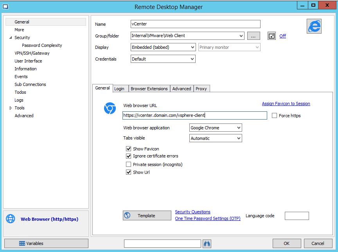Click the Variables button

tap(46, 243)
